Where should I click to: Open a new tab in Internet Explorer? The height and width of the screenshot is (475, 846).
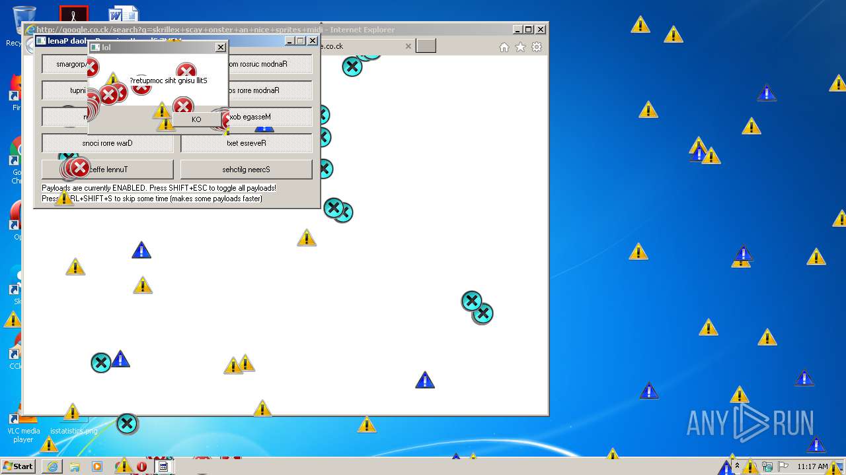(x=426, y=46)
